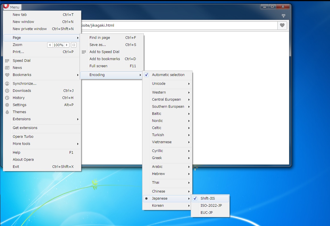Click the heart bookmark icon in address bar

click(x=282, y=26)
